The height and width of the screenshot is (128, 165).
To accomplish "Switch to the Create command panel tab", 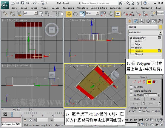I will pos(129,21).
